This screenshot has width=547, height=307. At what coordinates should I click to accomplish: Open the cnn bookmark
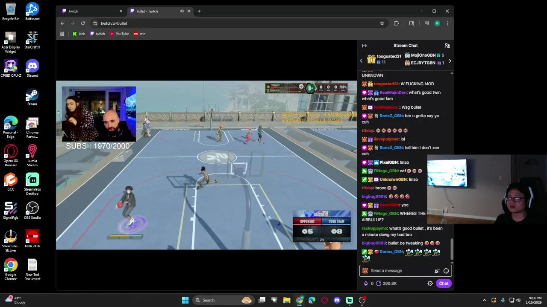(x=140, y=34)
